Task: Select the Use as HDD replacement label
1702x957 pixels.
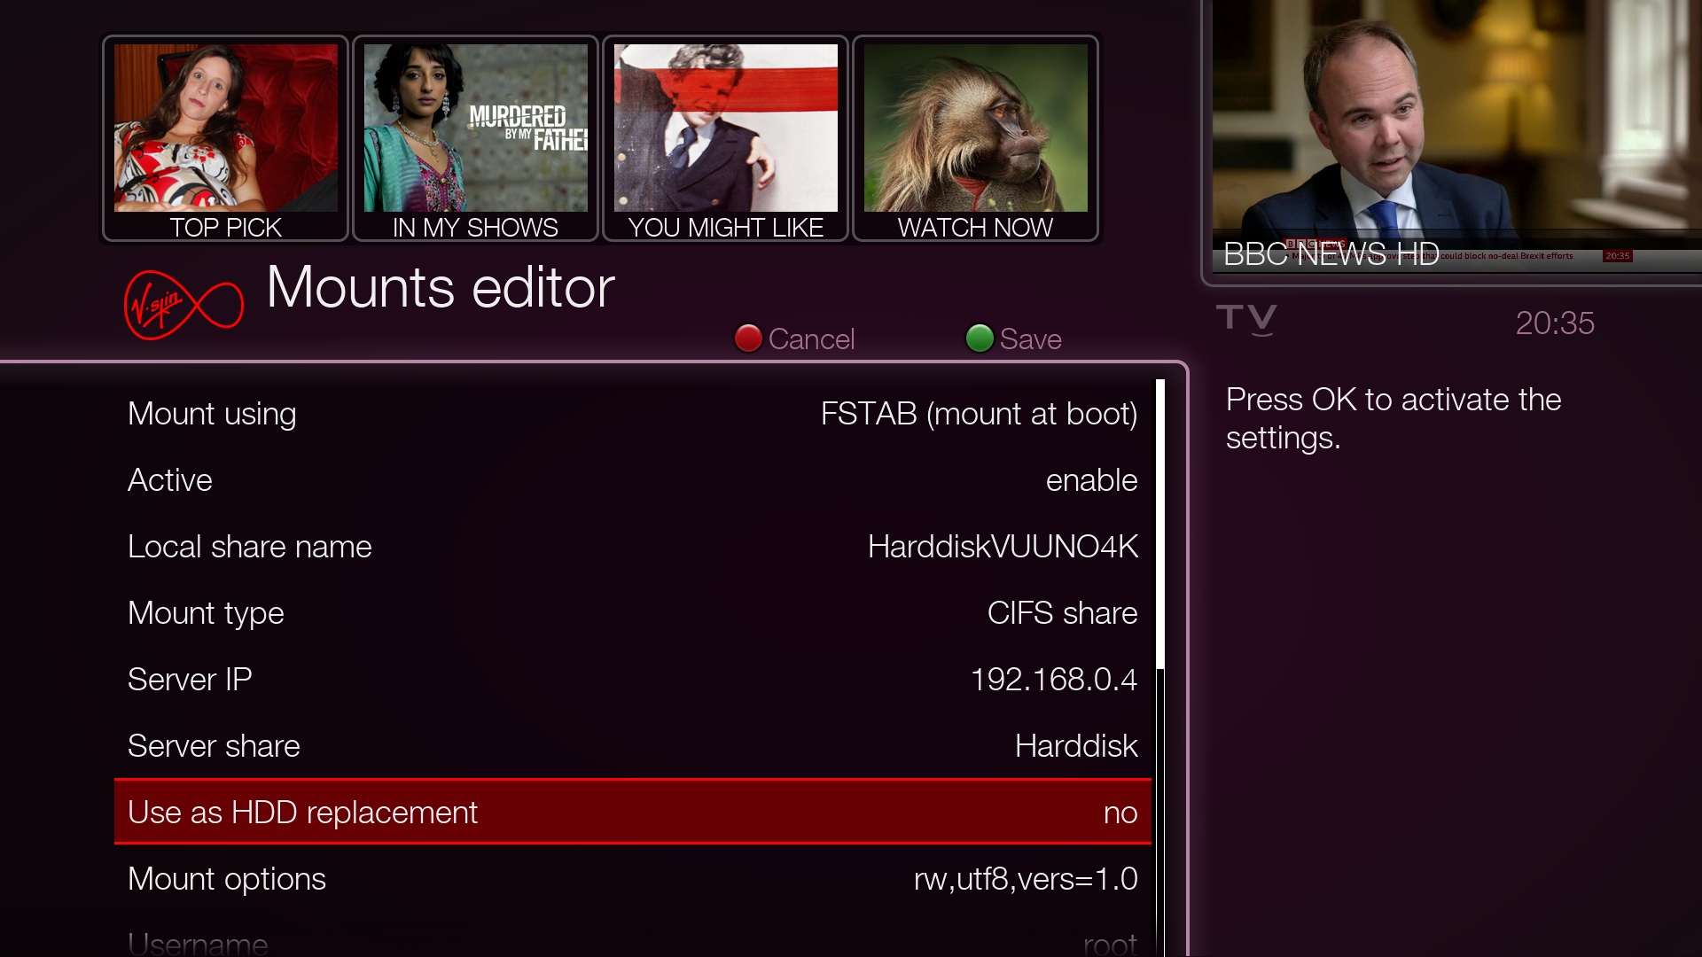Action: pyautogui.click(x=302, y=813)
